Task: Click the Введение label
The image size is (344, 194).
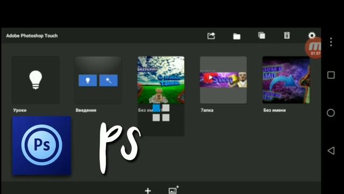Action: [86, 110]
